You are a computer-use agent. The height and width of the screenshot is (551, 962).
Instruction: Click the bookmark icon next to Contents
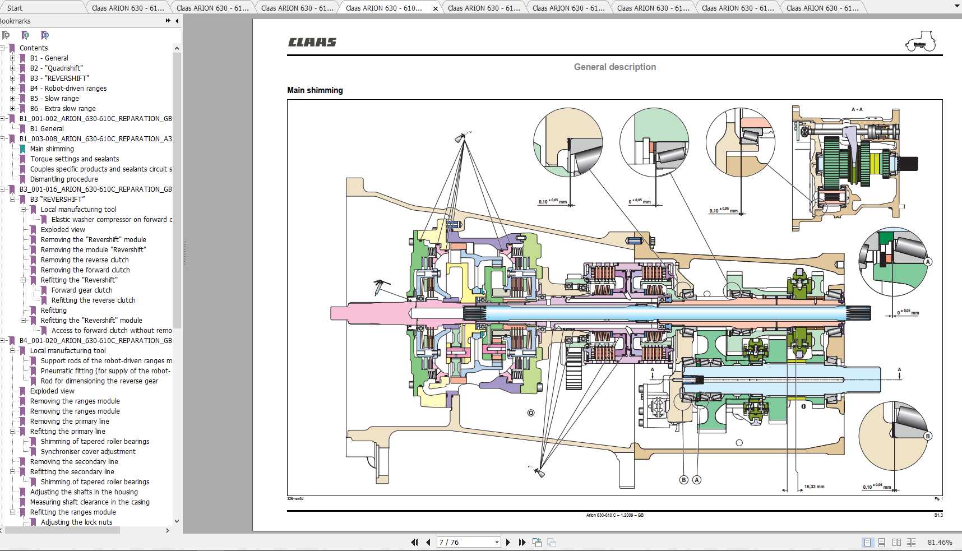coord(12,48)
